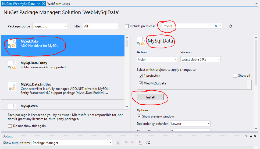Expand the Version dropdown
260x149 pixels.
point(201,59)
